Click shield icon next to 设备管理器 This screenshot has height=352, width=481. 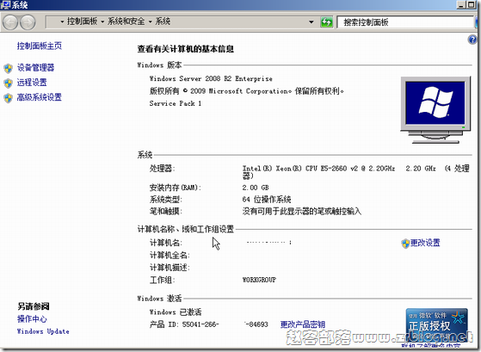coord(9,68)
